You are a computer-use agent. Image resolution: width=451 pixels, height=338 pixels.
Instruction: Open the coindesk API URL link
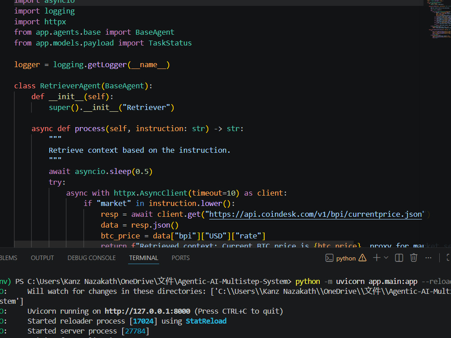coord(316,215)
